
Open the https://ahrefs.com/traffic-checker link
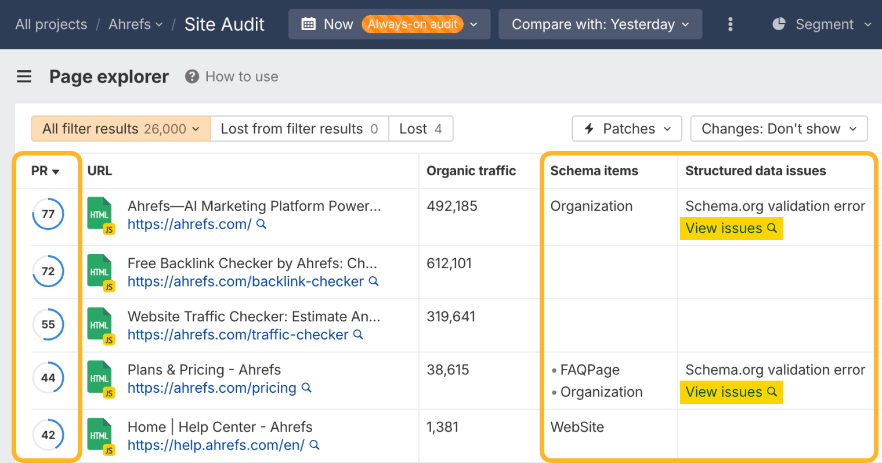[x=238, y=335]
